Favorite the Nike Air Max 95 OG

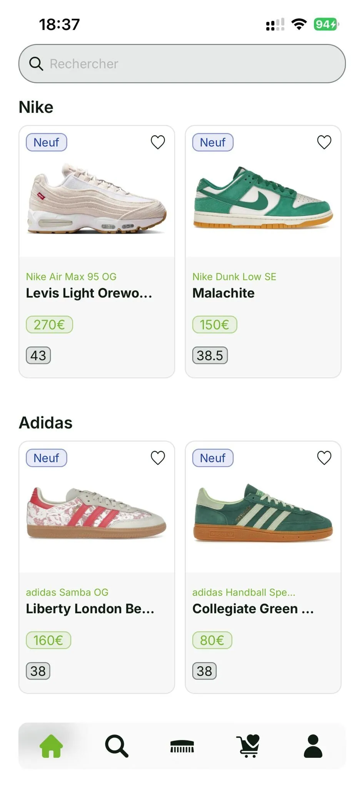[158, 142]
